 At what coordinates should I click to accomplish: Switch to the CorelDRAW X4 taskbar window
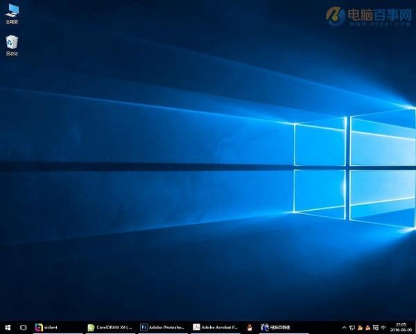pyautogui.click(x=110, y=327)
